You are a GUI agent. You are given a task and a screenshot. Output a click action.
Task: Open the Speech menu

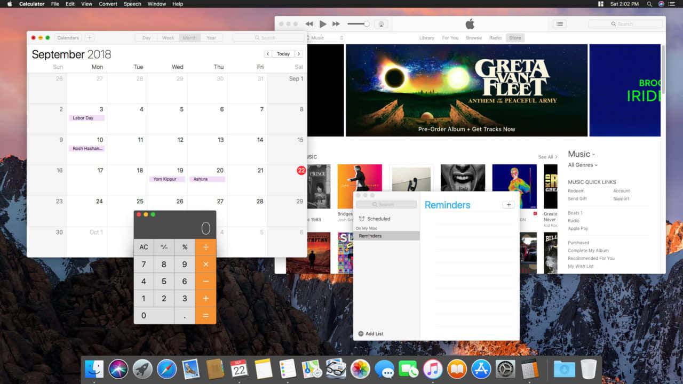(x=132, y=4)
